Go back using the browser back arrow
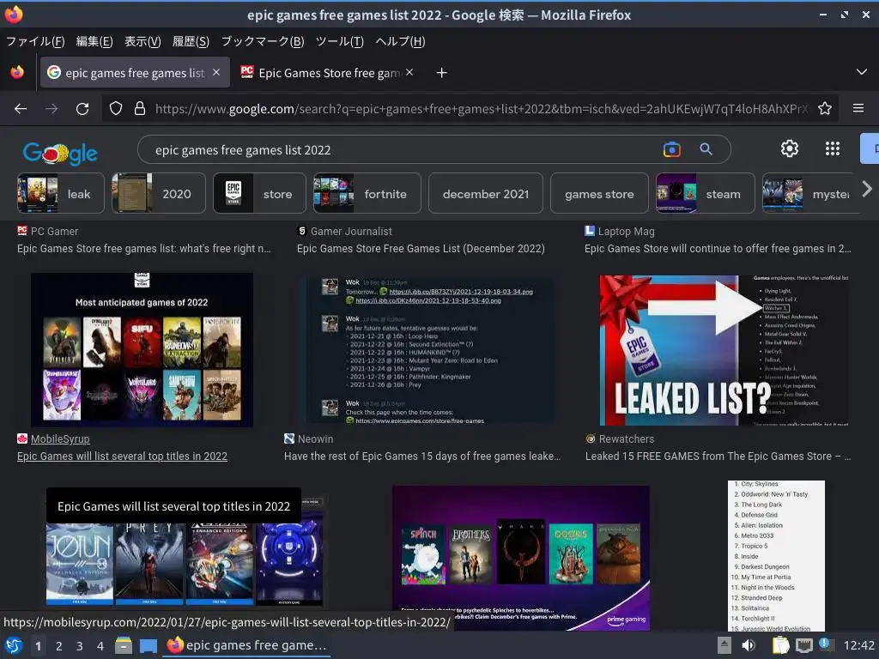Image resolution: width=879 pixels, height=659 pixels. point(21,109)
